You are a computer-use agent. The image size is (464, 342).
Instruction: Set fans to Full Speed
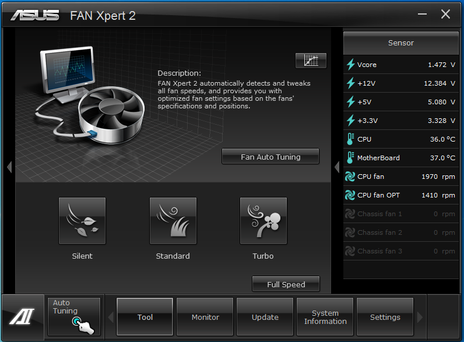click(286, 284)
